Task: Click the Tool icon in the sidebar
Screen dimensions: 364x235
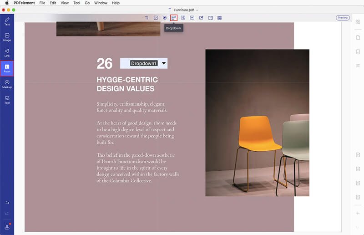Action: coord(7,100)
